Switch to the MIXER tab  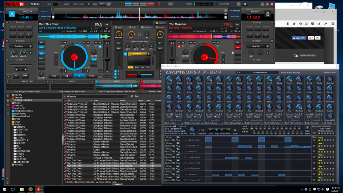[x=119, y=27]
